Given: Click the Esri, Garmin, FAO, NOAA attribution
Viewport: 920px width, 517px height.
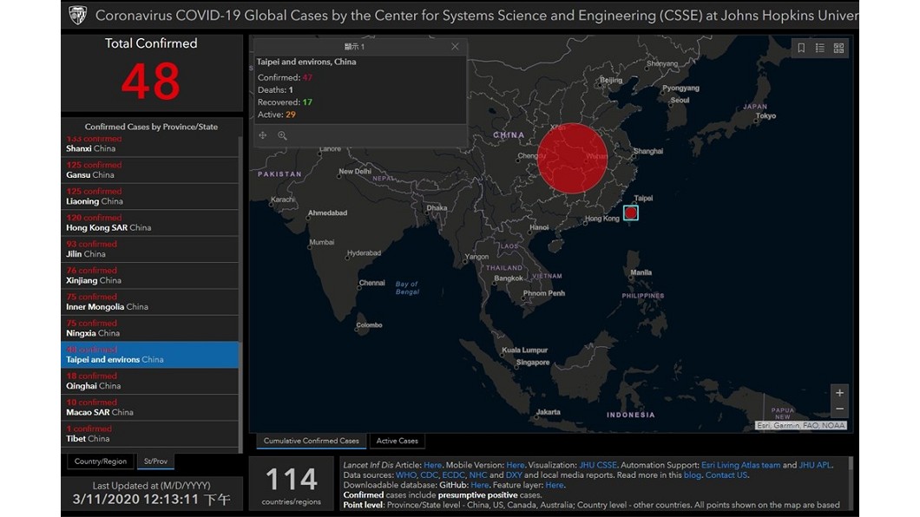Looking at the screenshot, I should [801, 426].
